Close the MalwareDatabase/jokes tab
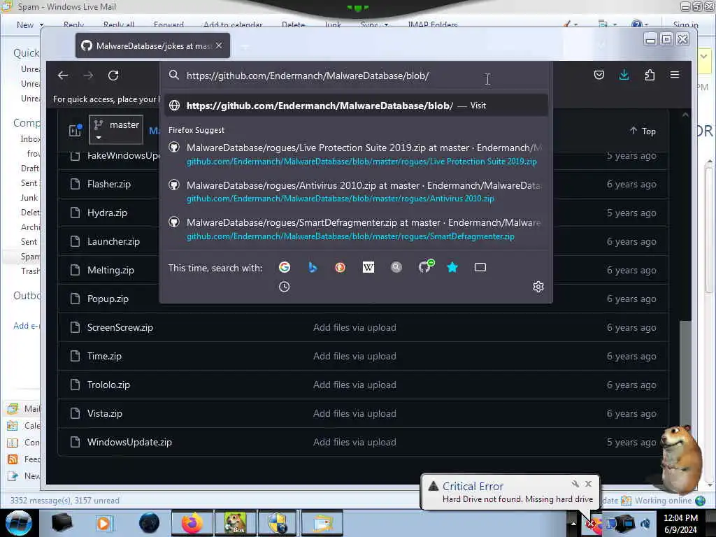This screenshot has width=716, height=537. point(219,45)
